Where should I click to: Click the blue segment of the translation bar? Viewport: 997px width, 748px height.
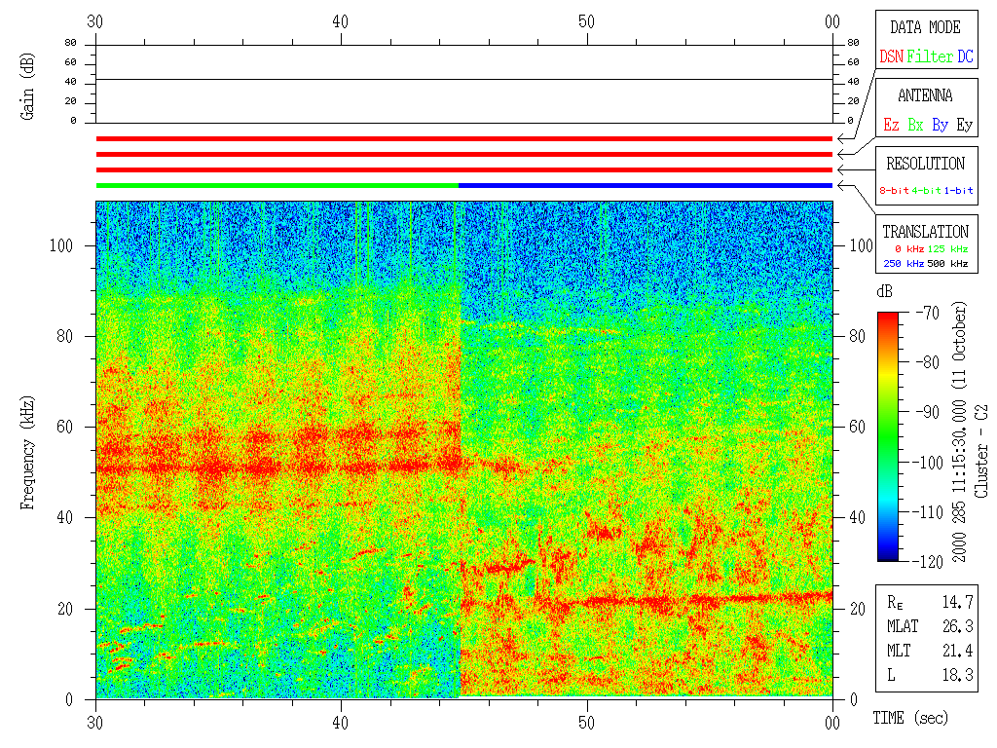tap(645, 185)
